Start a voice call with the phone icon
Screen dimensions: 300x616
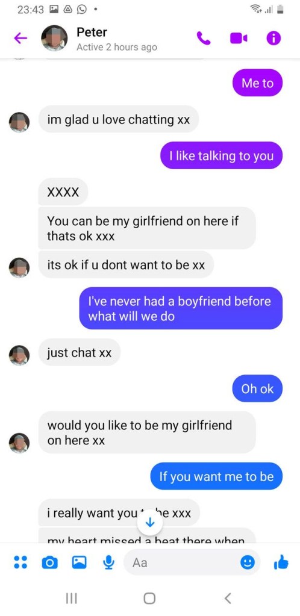tap(203, 38)
